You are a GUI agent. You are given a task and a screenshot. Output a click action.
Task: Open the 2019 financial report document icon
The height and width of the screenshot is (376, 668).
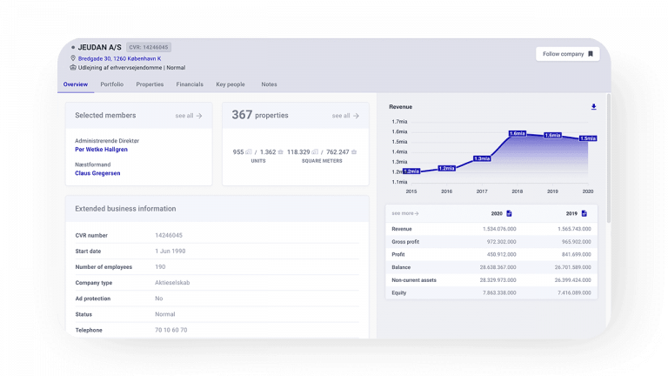point(584,213)
